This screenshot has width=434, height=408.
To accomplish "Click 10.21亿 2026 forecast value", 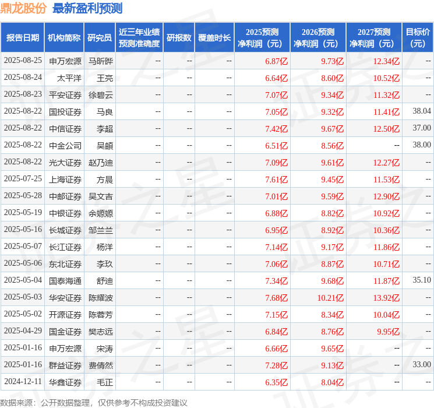I will coord(330,298).
